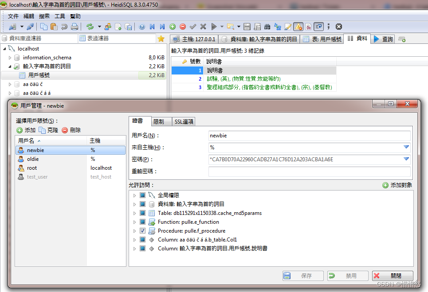The width and height of the screenshot is (428, 292).
Task: Click the round black cancel operation icon
Action: tap(339, 27)
